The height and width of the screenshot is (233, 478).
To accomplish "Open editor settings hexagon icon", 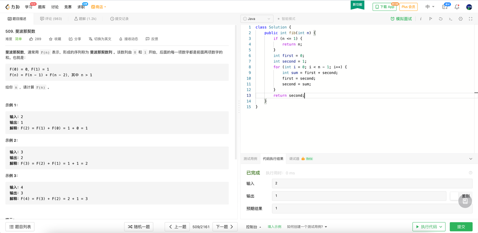I will click(460, 19).
